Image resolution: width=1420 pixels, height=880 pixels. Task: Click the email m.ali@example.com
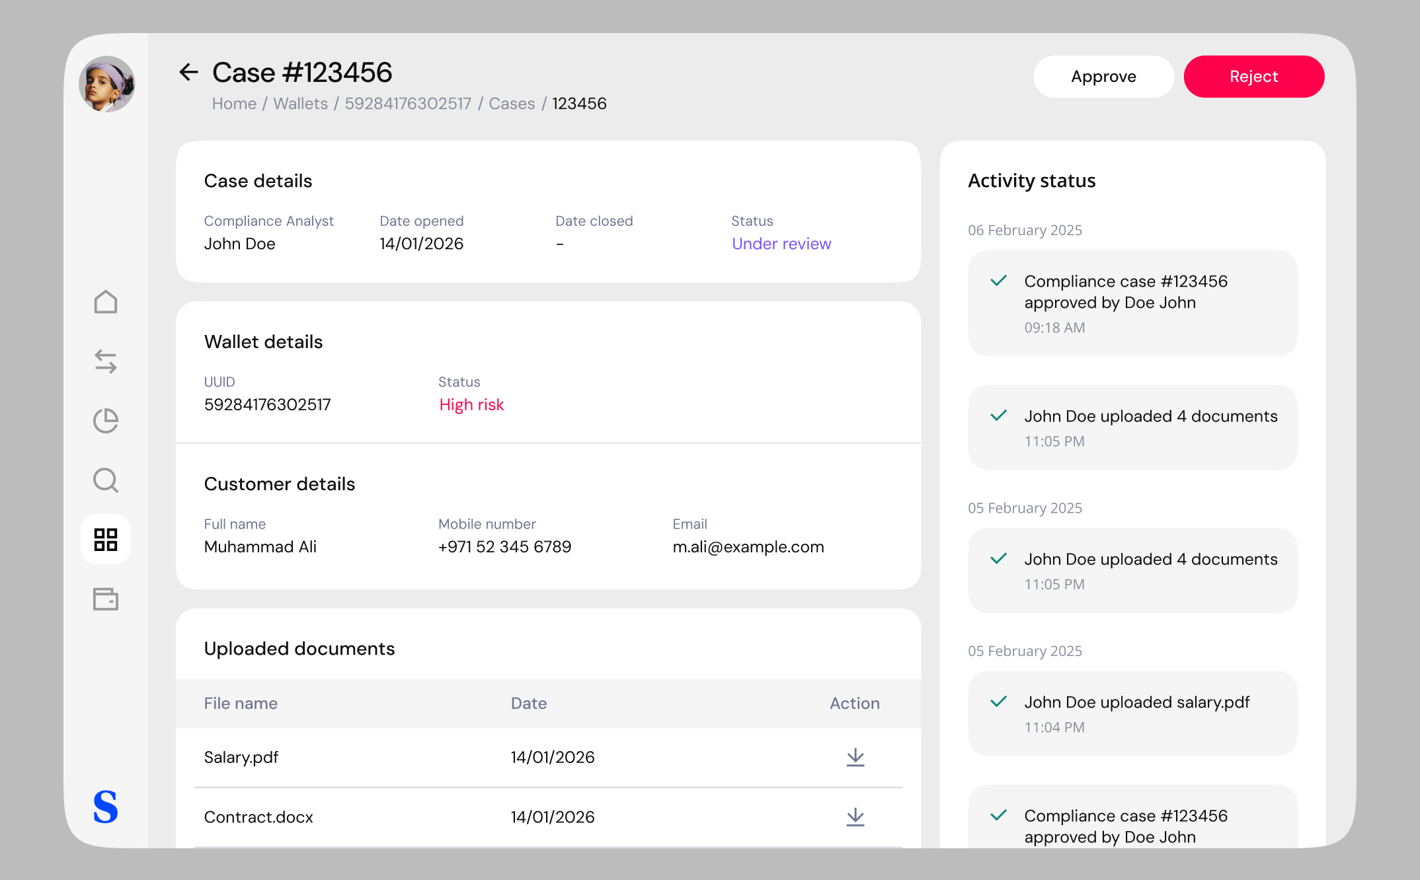point(748,547)
